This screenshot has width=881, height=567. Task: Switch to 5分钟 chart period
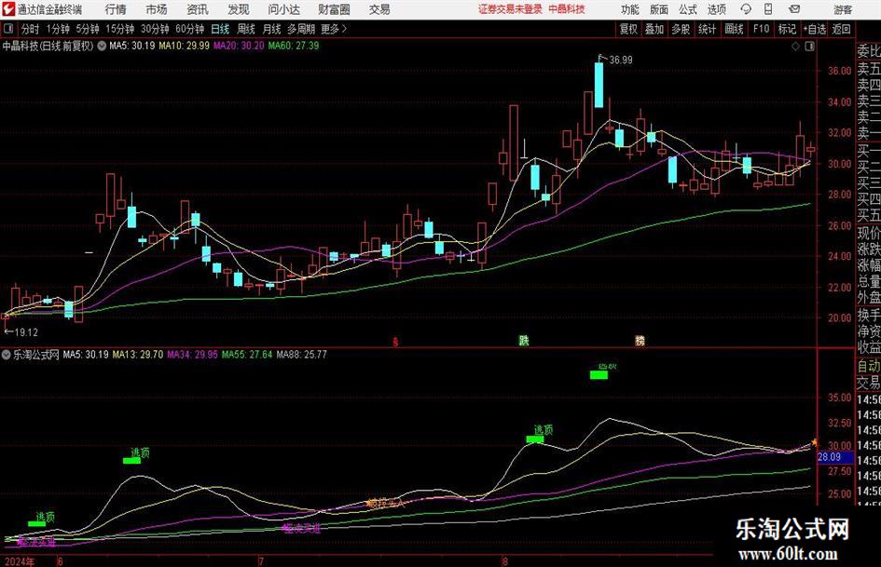click(88, 29)
